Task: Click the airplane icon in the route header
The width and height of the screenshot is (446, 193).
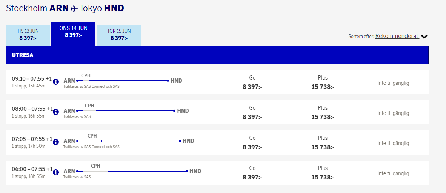Action: (x=74, y=9)
